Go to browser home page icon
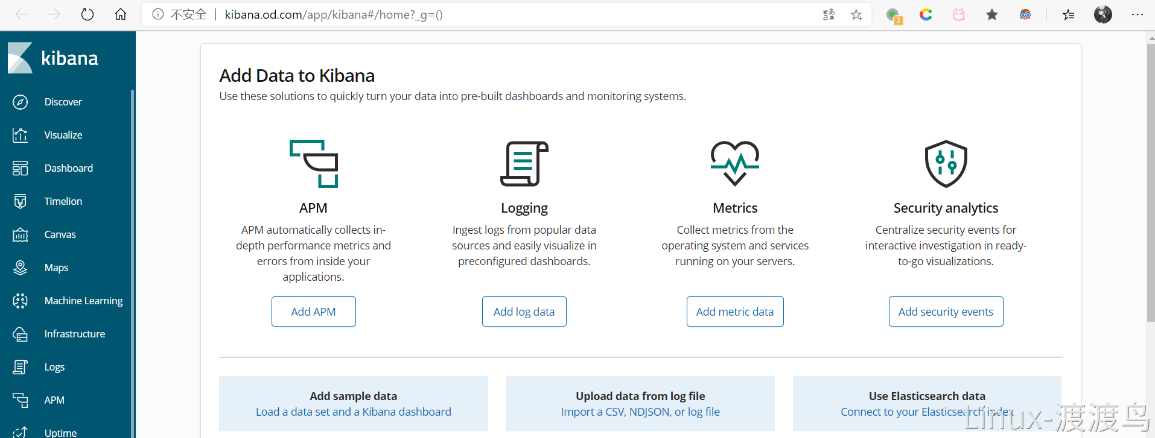Image resolution: width=1155 pixels, height=438 pixels. tap(121, 14)
